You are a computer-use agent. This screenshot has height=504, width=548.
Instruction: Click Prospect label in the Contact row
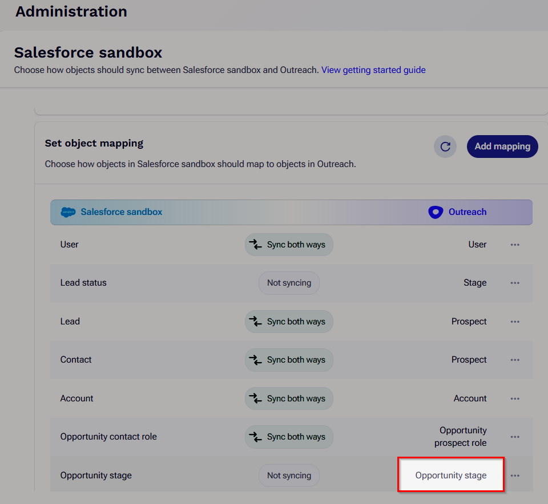pyautogui.click(x=469, y=360)
